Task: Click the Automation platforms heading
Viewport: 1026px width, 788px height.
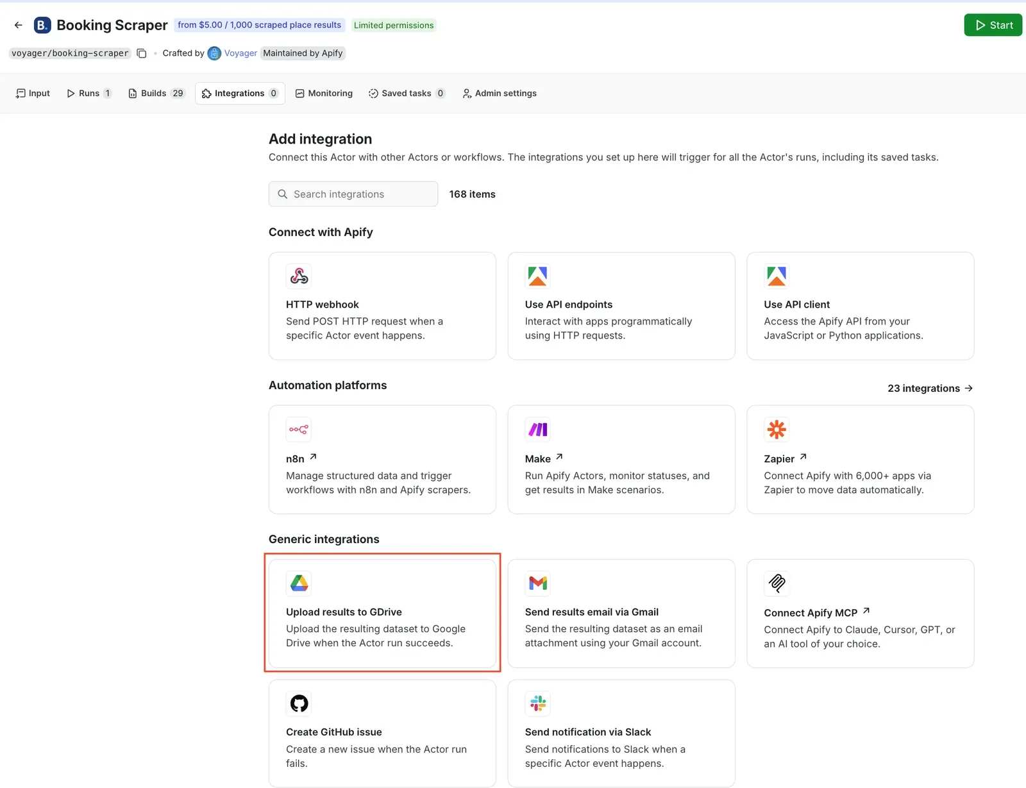Action: tap(328, 385)
